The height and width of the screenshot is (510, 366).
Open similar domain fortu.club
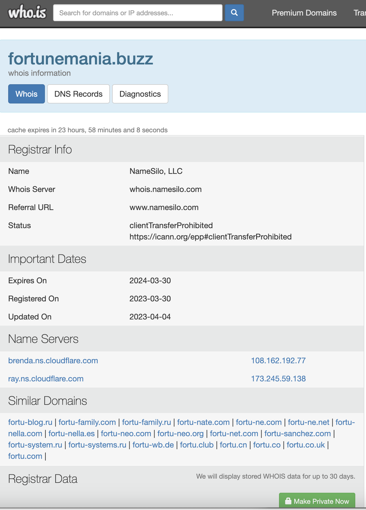pyautogui.click(x=197, y=445)
